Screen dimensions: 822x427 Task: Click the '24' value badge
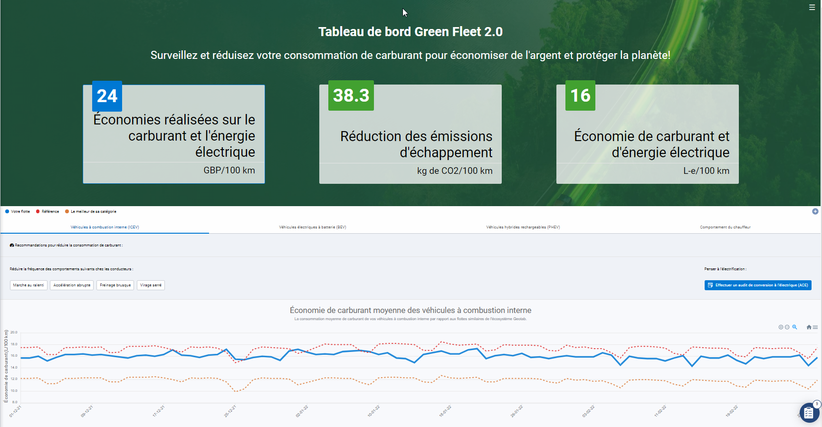pyautogui.click(x=107, y=96)
